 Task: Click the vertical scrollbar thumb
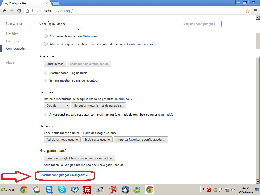[258, 118]
